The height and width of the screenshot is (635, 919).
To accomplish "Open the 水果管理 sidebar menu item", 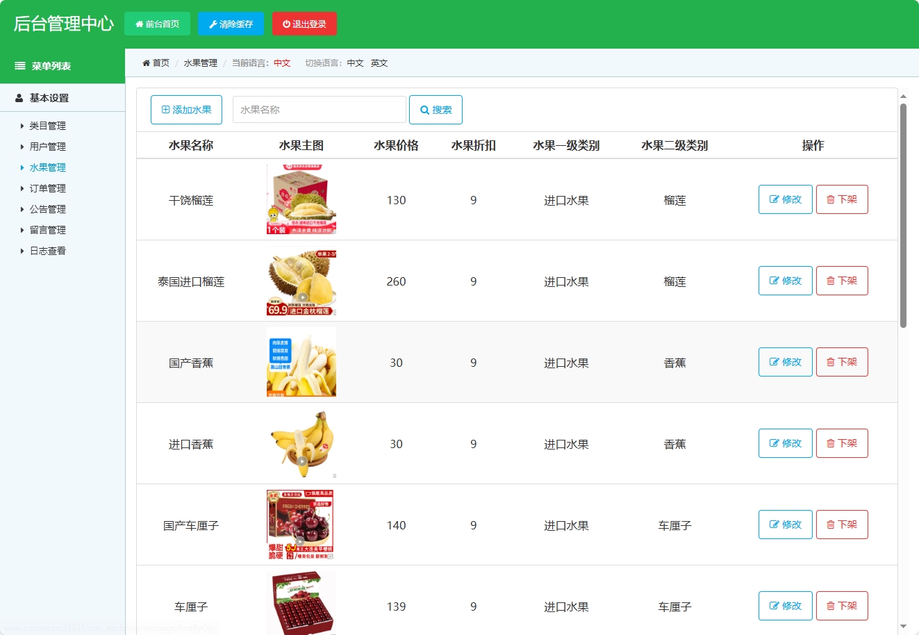I will coord(47,167).
